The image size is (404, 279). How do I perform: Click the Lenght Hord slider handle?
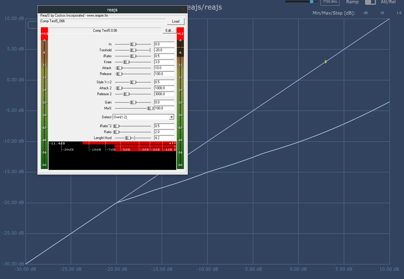click(x=128, y=138)
